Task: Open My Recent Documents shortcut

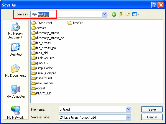Action: click(16, 30)
